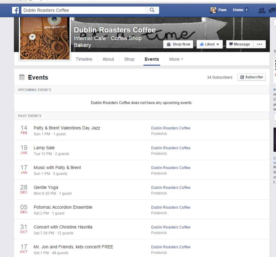This screenshot has width=276, height=257.
Task: Click Dublin Roasters Coffee link in Christine Havrilla row
Action: [x=170, y=227]
